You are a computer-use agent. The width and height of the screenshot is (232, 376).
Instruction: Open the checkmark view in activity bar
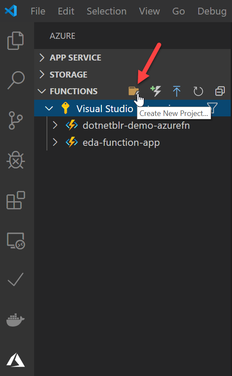(x=16, y=280)
